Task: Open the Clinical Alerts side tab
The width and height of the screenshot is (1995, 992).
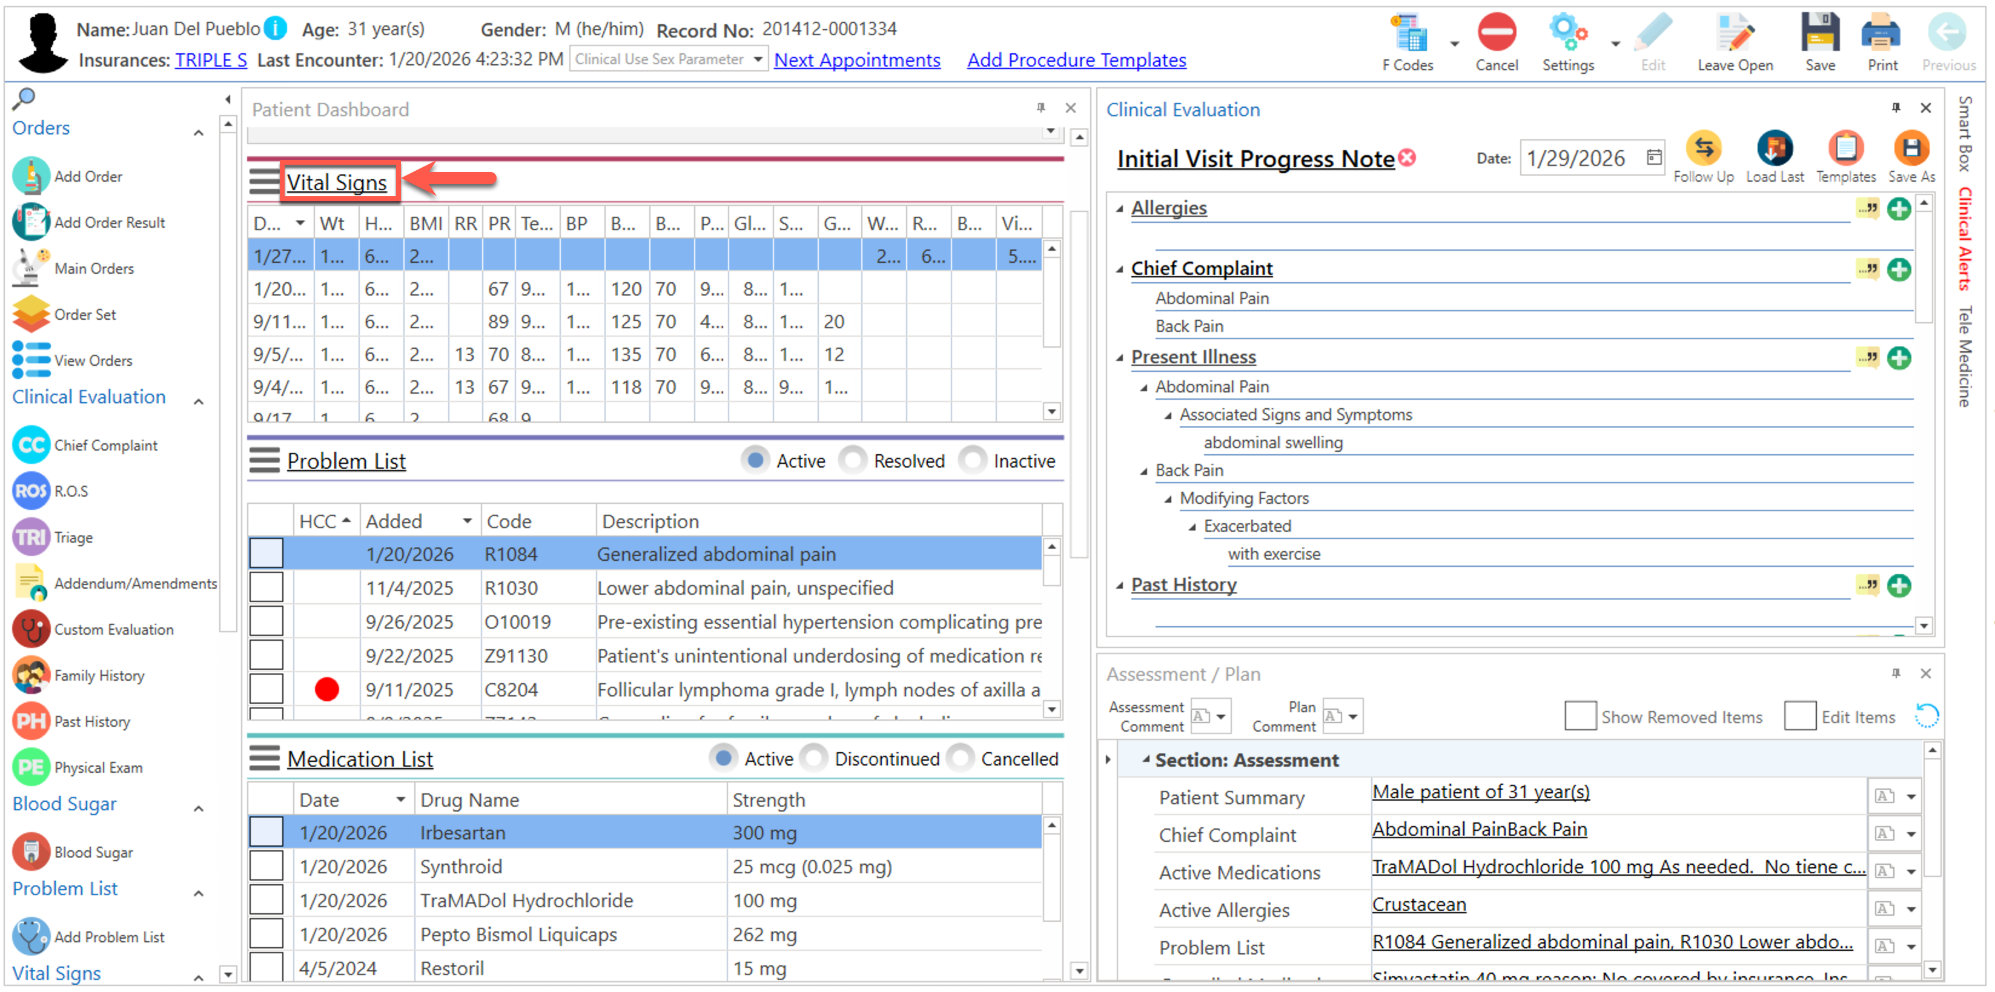Action: click(1965, 239)
